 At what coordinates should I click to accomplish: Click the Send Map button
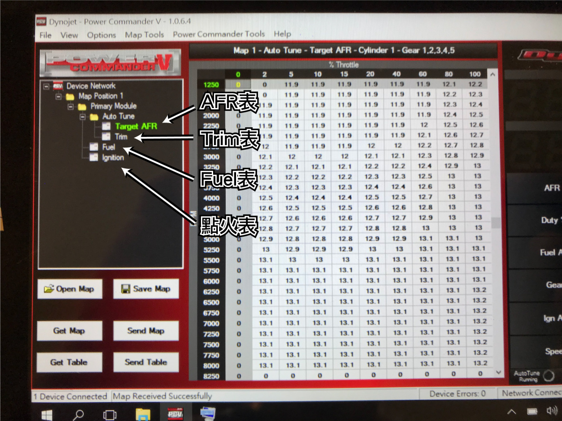146,330
